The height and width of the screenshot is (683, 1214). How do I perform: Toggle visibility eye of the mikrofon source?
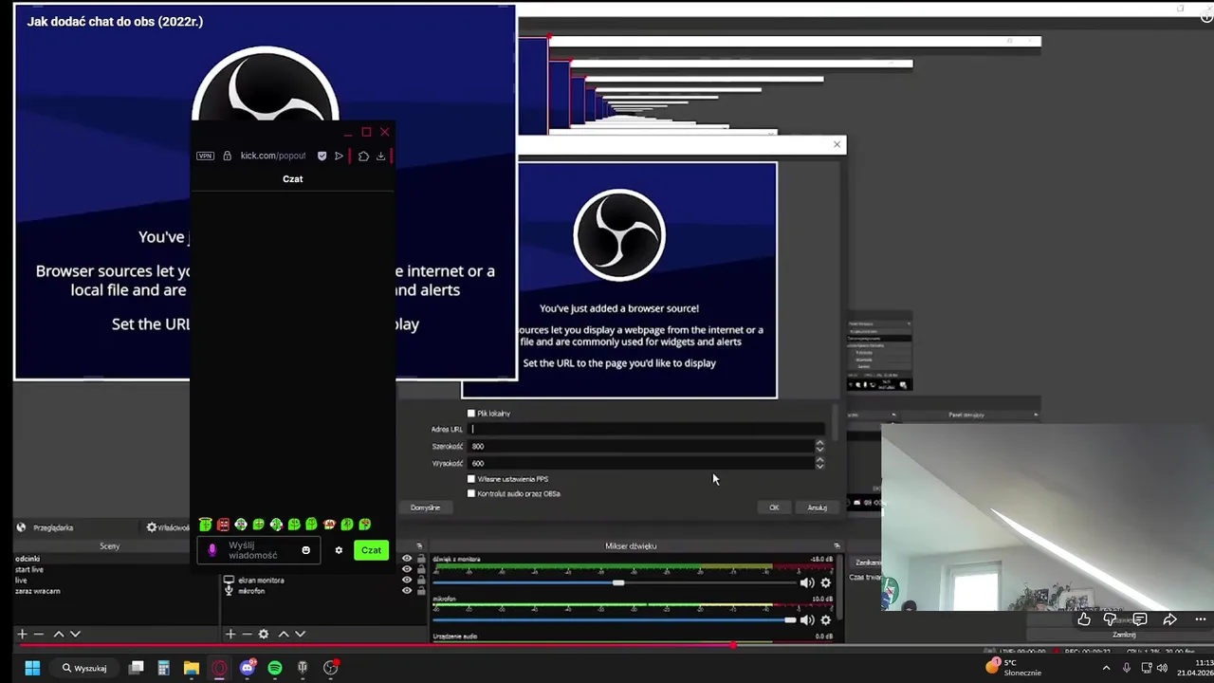(407, 590)
